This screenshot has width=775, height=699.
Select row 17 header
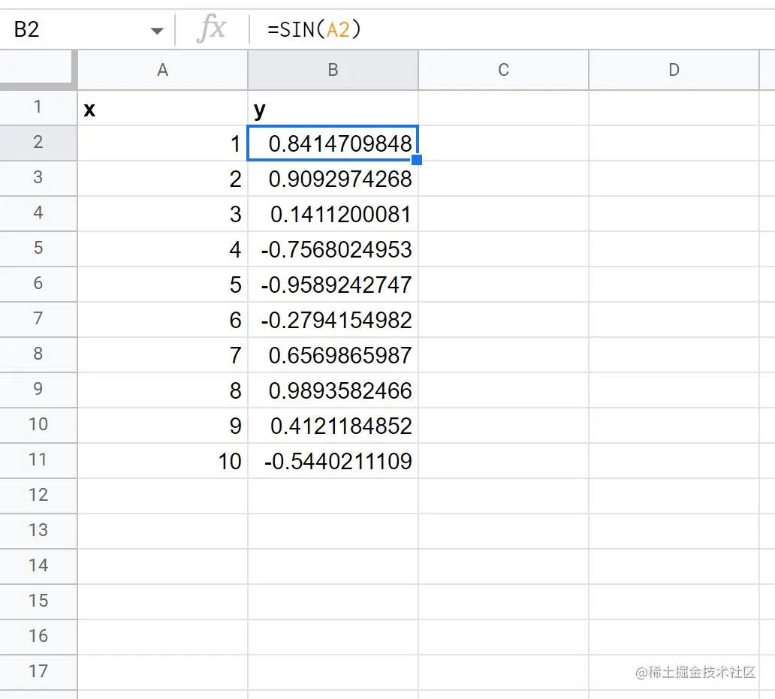click(x=38, y=672)
